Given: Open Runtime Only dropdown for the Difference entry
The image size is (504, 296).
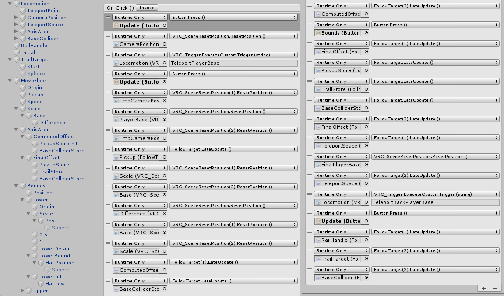Looking at the screenshot, I should point(140,206).
